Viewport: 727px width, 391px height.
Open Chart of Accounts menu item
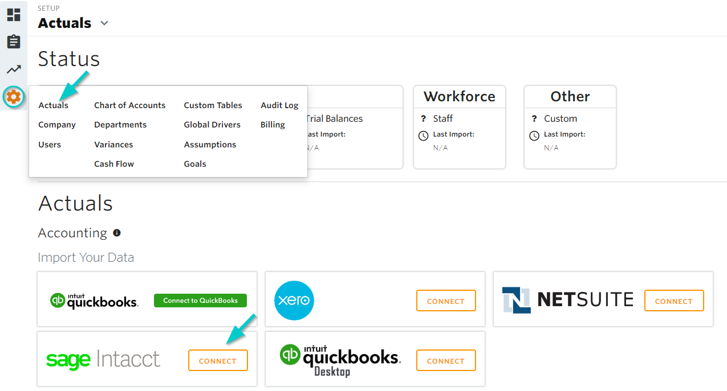[x=130, y=105]
